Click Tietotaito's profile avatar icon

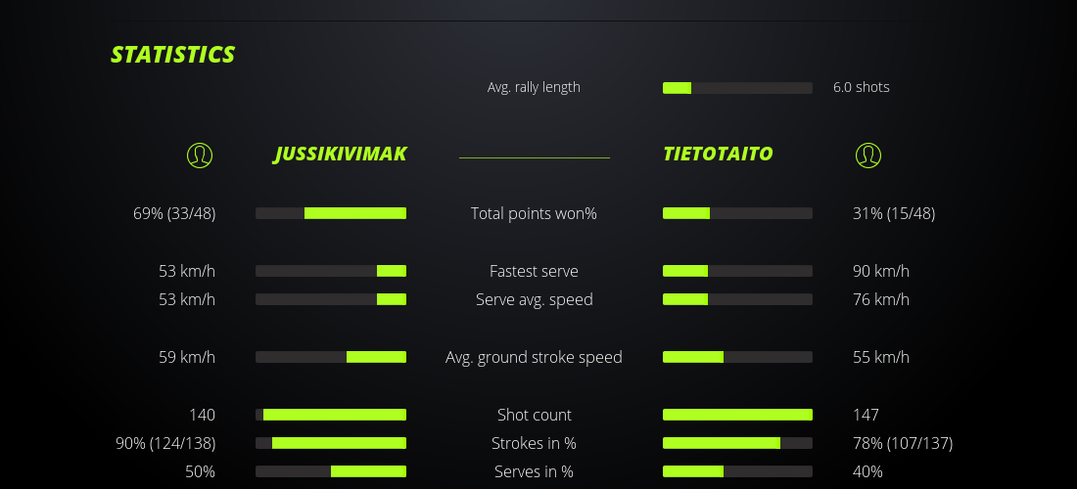click(x=867, y=155)
